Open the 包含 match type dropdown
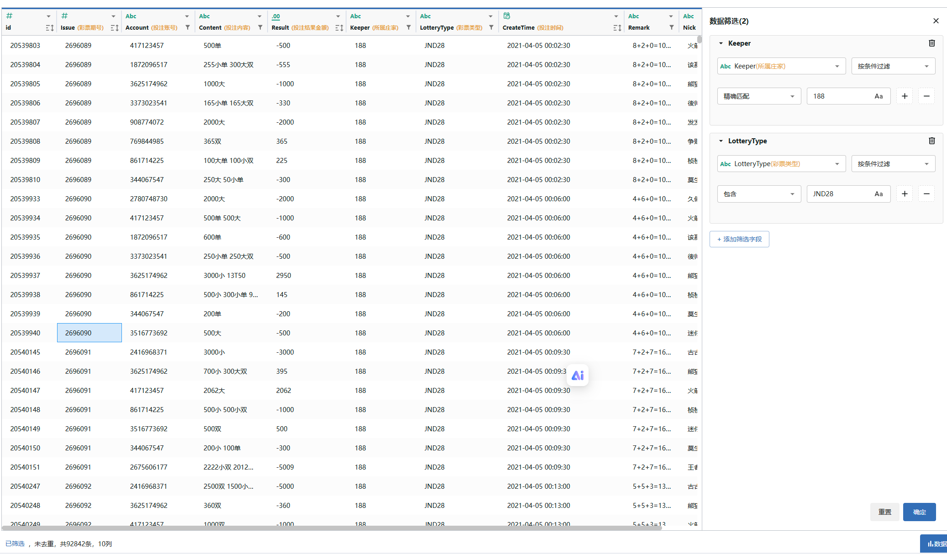This screenshot has width=947, height=554. (758, 194)
